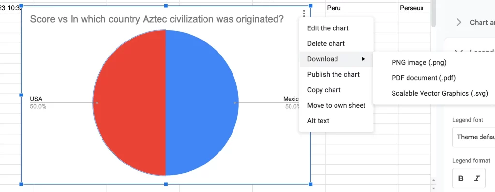
Task: Click the sheet's scroll up arrow
Action: click(433, 180)
